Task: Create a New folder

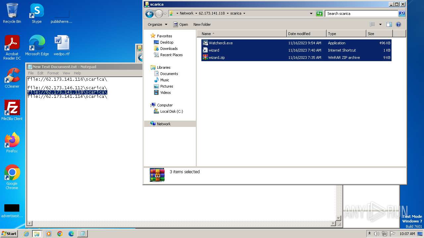Action: 202,24
